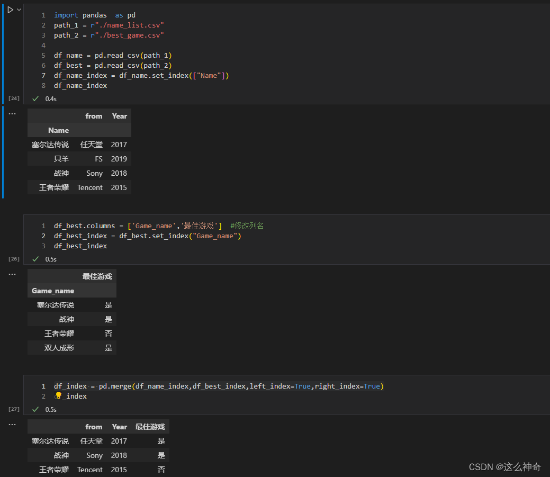550x477 pixels.
Task: Click execution count label [27]
Action: [x=14, y=409]
